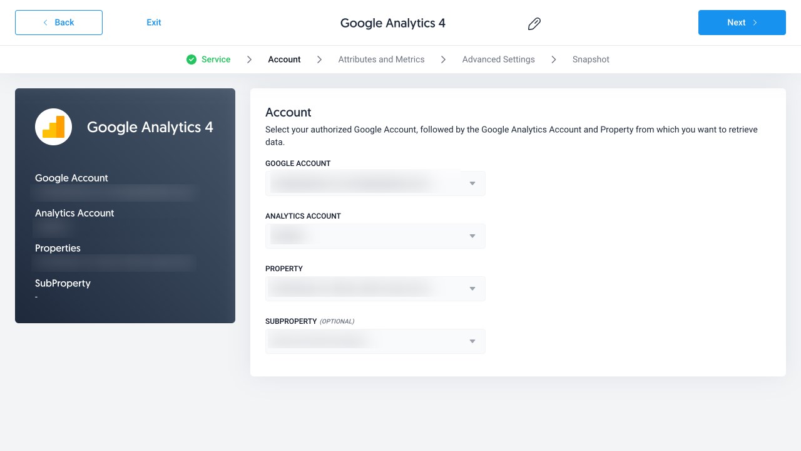Click chevron after Advanced Settings step
801x451 pixels.
click(x=554, y=60)
